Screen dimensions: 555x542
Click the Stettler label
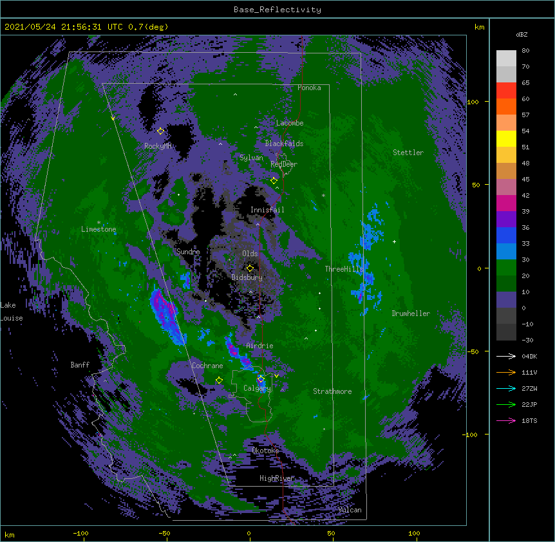tap(408, 153)
